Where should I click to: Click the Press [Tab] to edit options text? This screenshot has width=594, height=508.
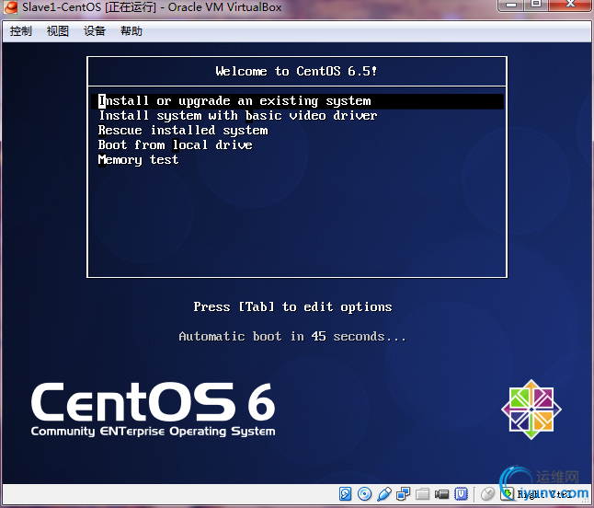point(292,306)
